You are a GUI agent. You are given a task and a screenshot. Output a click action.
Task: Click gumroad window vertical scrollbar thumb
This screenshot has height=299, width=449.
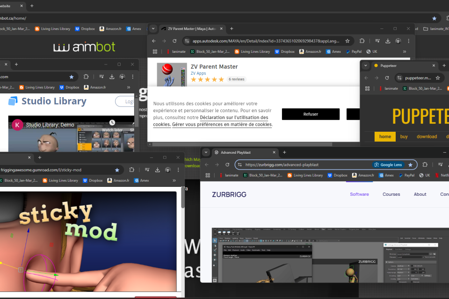(x=183, y=198)
